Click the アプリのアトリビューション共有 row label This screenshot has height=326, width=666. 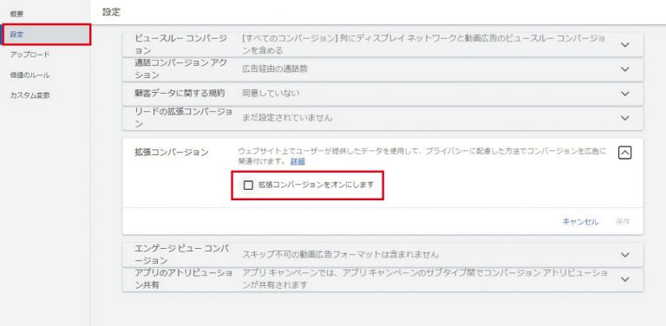pyautogui.click(x=183, y=279)
